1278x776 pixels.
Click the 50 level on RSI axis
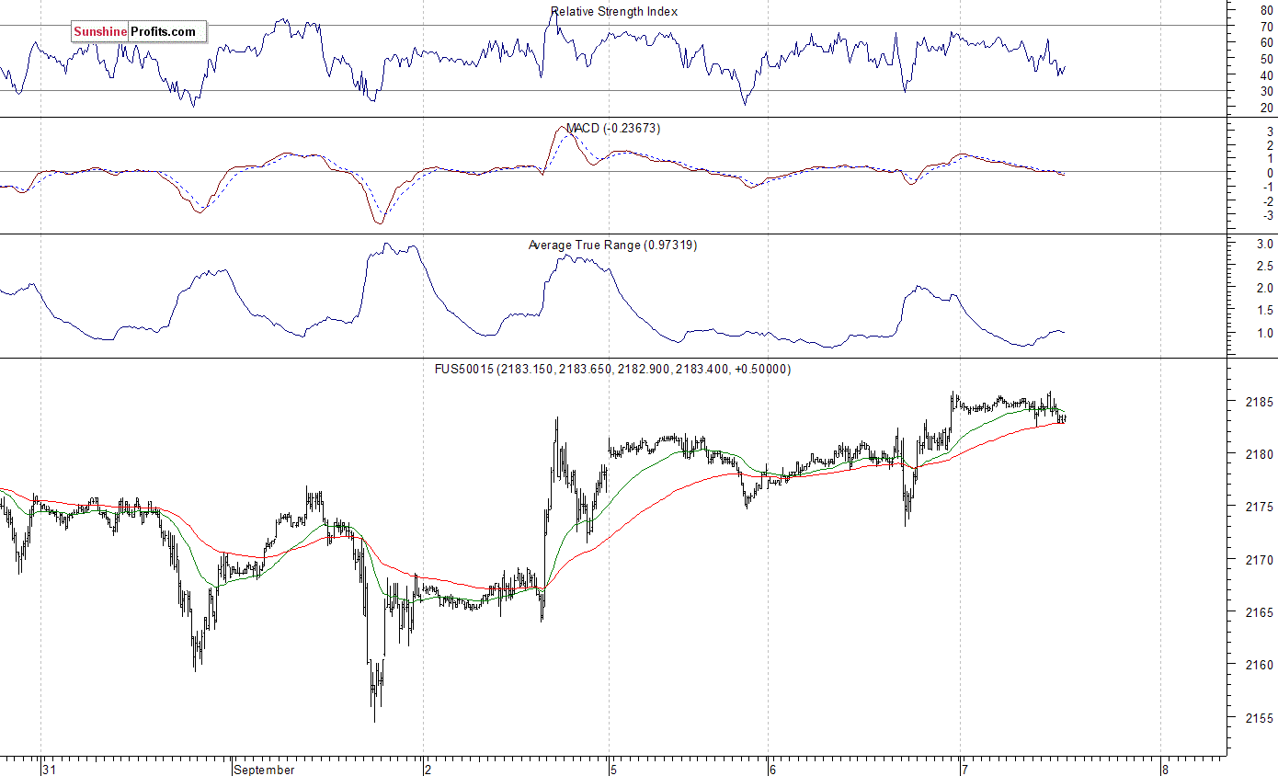tap(1267, 59)
